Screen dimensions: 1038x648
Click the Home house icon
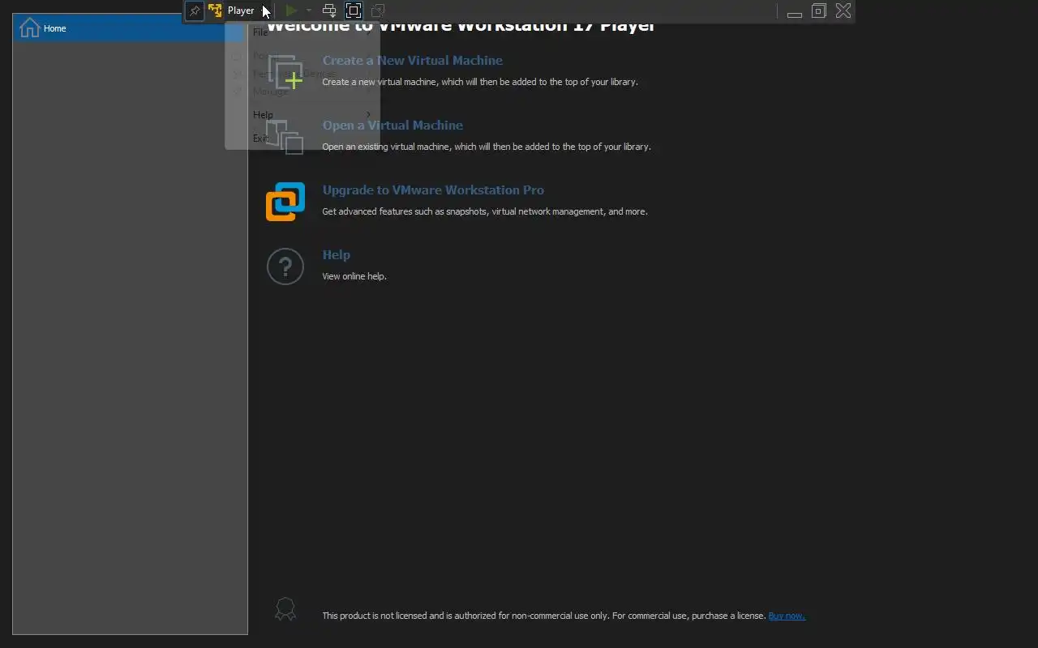(x=29, y=28)
